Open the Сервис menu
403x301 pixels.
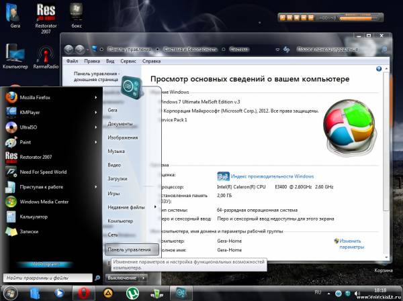[128, 61]
